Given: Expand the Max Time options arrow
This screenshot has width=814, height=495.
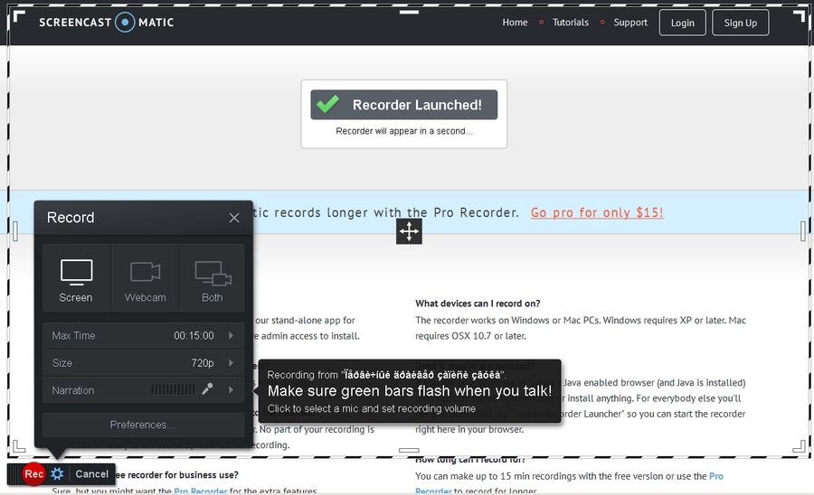Looking at the screenshot, I should coord(231,335).
